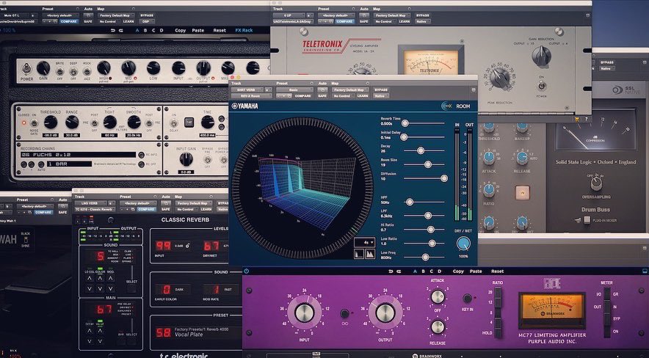649x358 pixels.
Task: Click the Reverb Time slider handle
Action: pos(405,123)
